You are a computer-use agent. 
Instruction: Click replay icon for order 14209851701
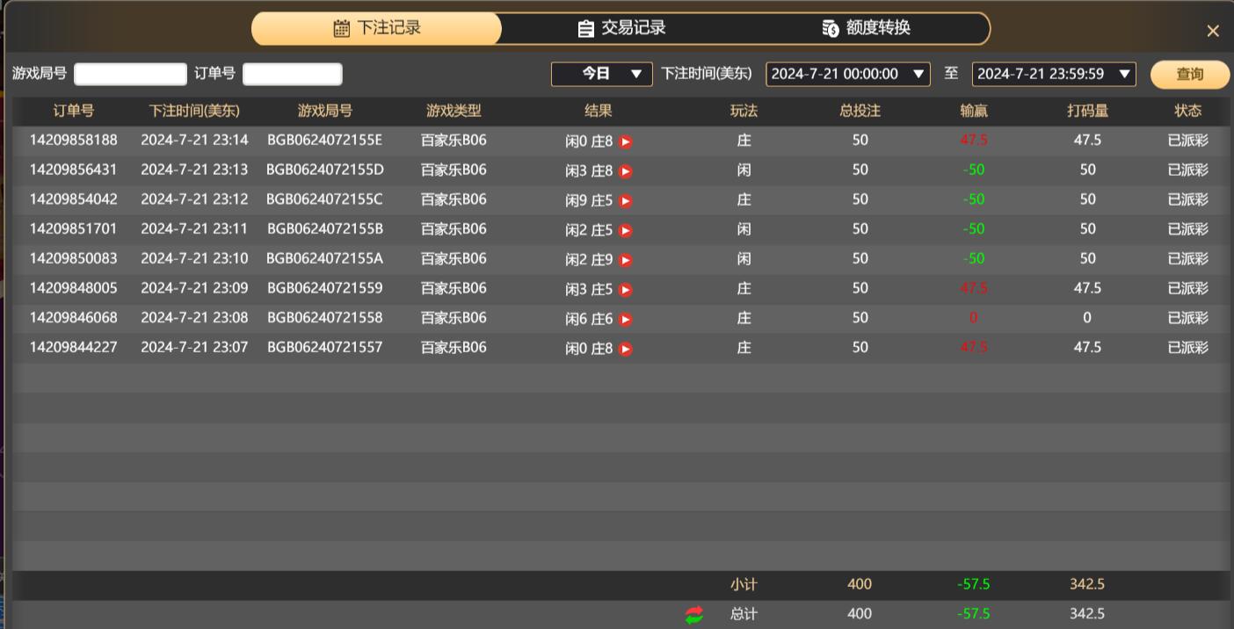625,230
